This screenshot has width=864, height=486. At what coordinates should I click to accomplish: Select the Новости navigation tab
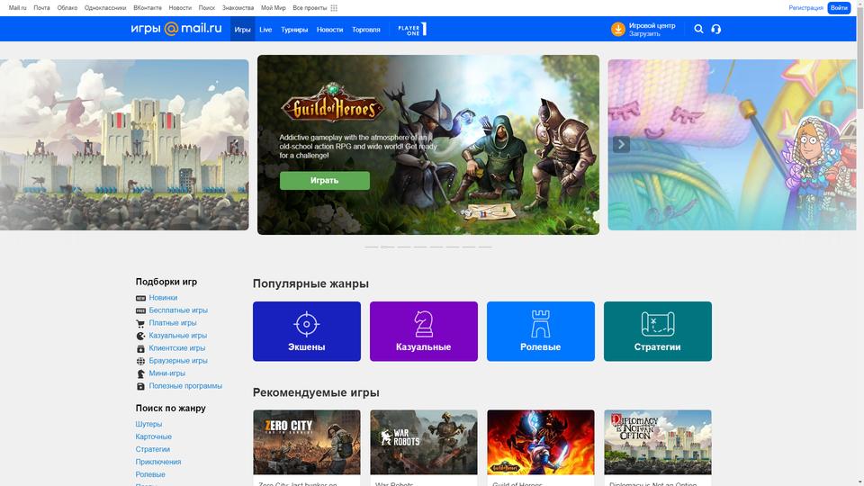329,30
